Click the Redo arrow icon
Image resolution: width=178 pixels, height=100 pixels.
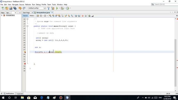(x=24, y=8)
